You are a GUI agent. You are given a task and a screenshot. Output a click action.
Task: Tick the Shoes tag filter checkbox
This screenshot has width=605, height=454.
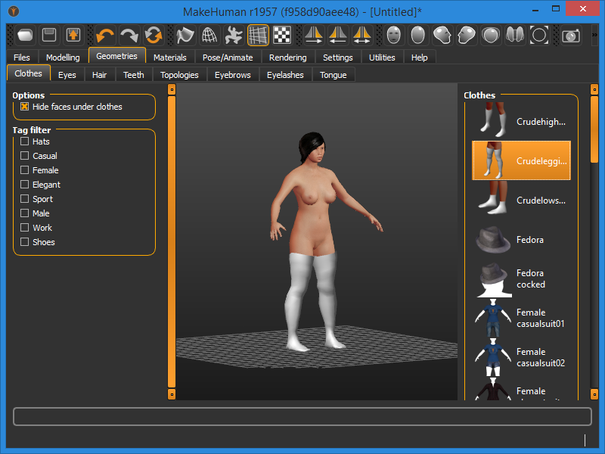pos(25,242)
